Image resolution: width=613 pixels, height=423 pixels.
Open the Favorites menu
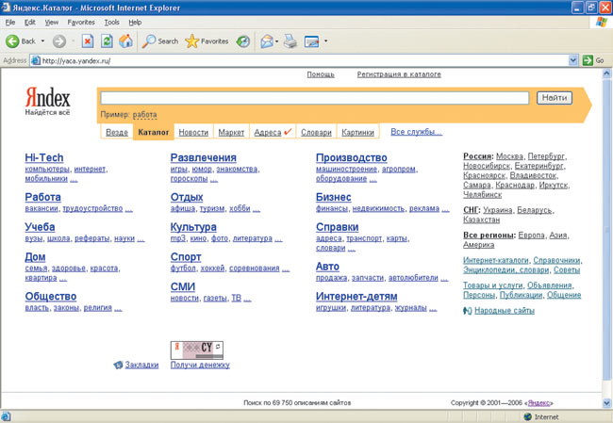coord(81,23)
